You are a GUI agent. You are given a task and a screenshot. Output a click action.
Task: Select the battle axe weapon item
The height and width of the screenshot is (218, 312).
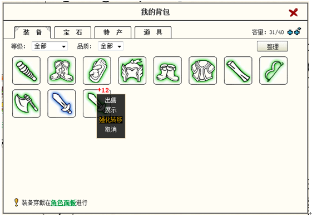26,103
